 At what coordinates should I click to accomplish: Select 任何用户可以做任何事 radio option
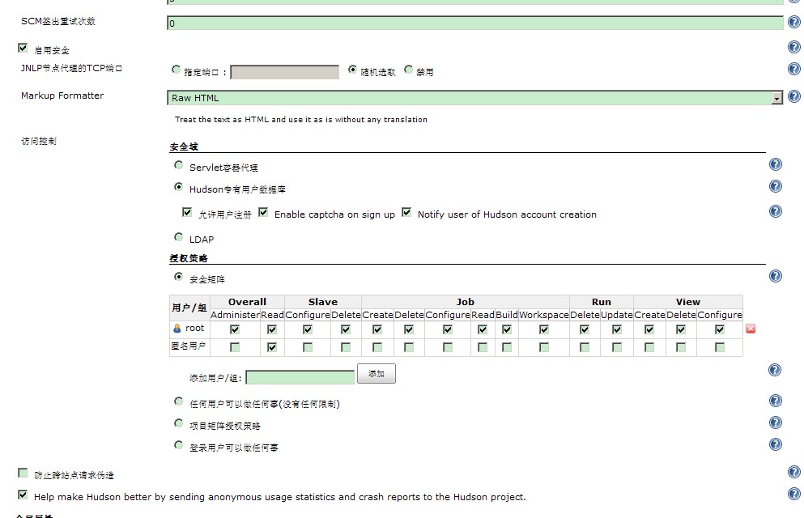click(x=178, y=401)
